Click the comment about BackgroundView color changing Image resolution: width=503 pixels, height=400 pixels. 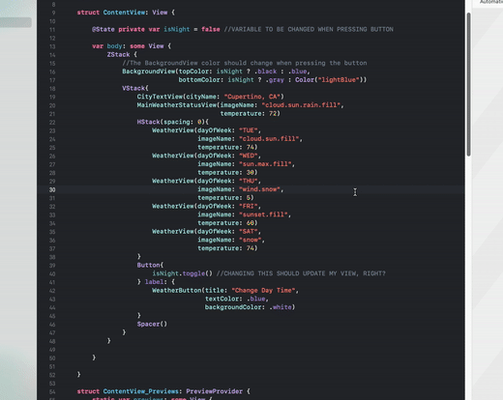245,63
